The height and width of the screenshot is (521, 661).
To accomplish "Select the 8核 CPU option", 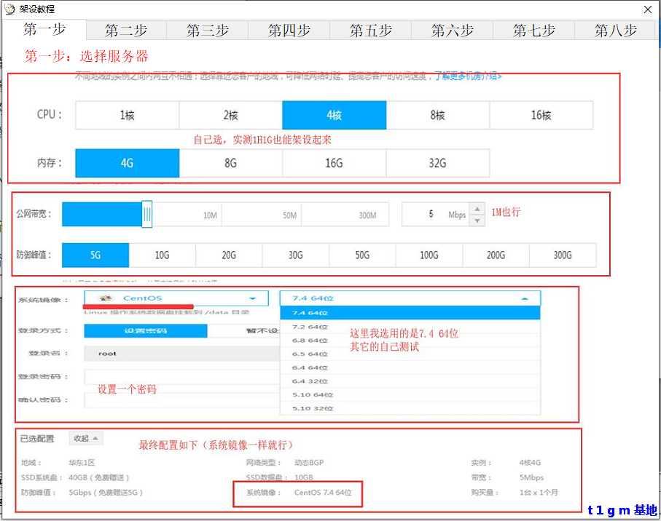I will [x=437, y=115].
